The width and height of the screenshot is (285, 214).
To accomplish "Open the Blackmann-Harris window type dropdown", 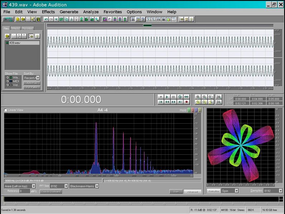I will (97, 186).
